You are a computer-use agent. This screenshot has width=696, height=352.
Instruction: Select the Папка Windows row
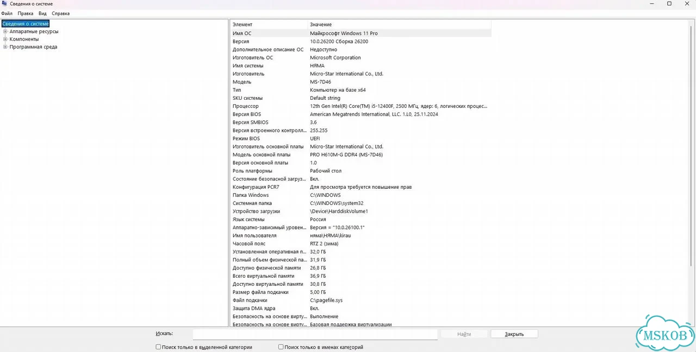click(x=361, y=195)
